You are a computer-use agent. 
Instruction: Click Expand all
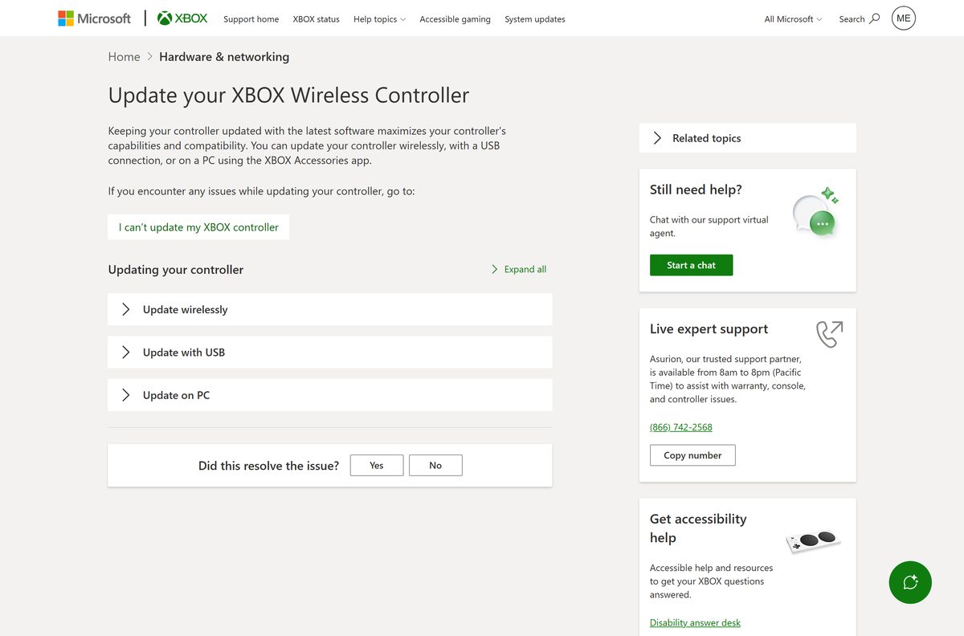click(x=519, y=269)
